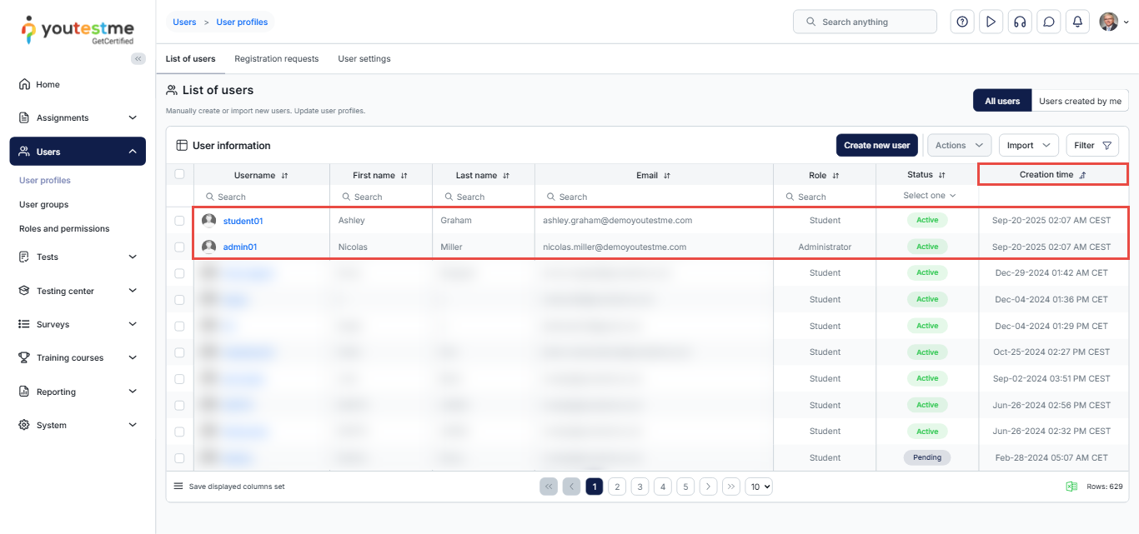Export user list to Excel icon
1139x534 pixels.
click(1071, 487)
